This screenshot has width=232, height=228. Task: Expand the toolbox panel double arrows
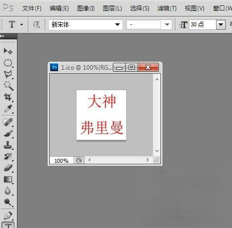point(2,36)
